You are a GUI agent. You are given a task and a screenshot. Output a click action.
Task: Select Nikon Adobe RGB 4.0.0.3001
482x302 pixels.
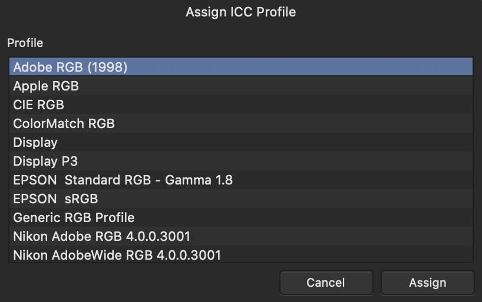point(101,236)
